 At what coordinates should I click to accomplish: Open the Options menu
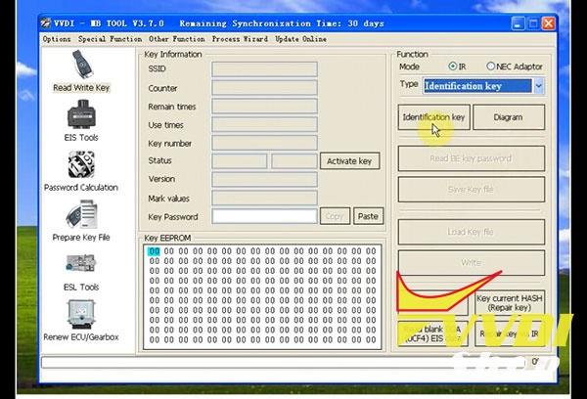click(x=57, y=39)
